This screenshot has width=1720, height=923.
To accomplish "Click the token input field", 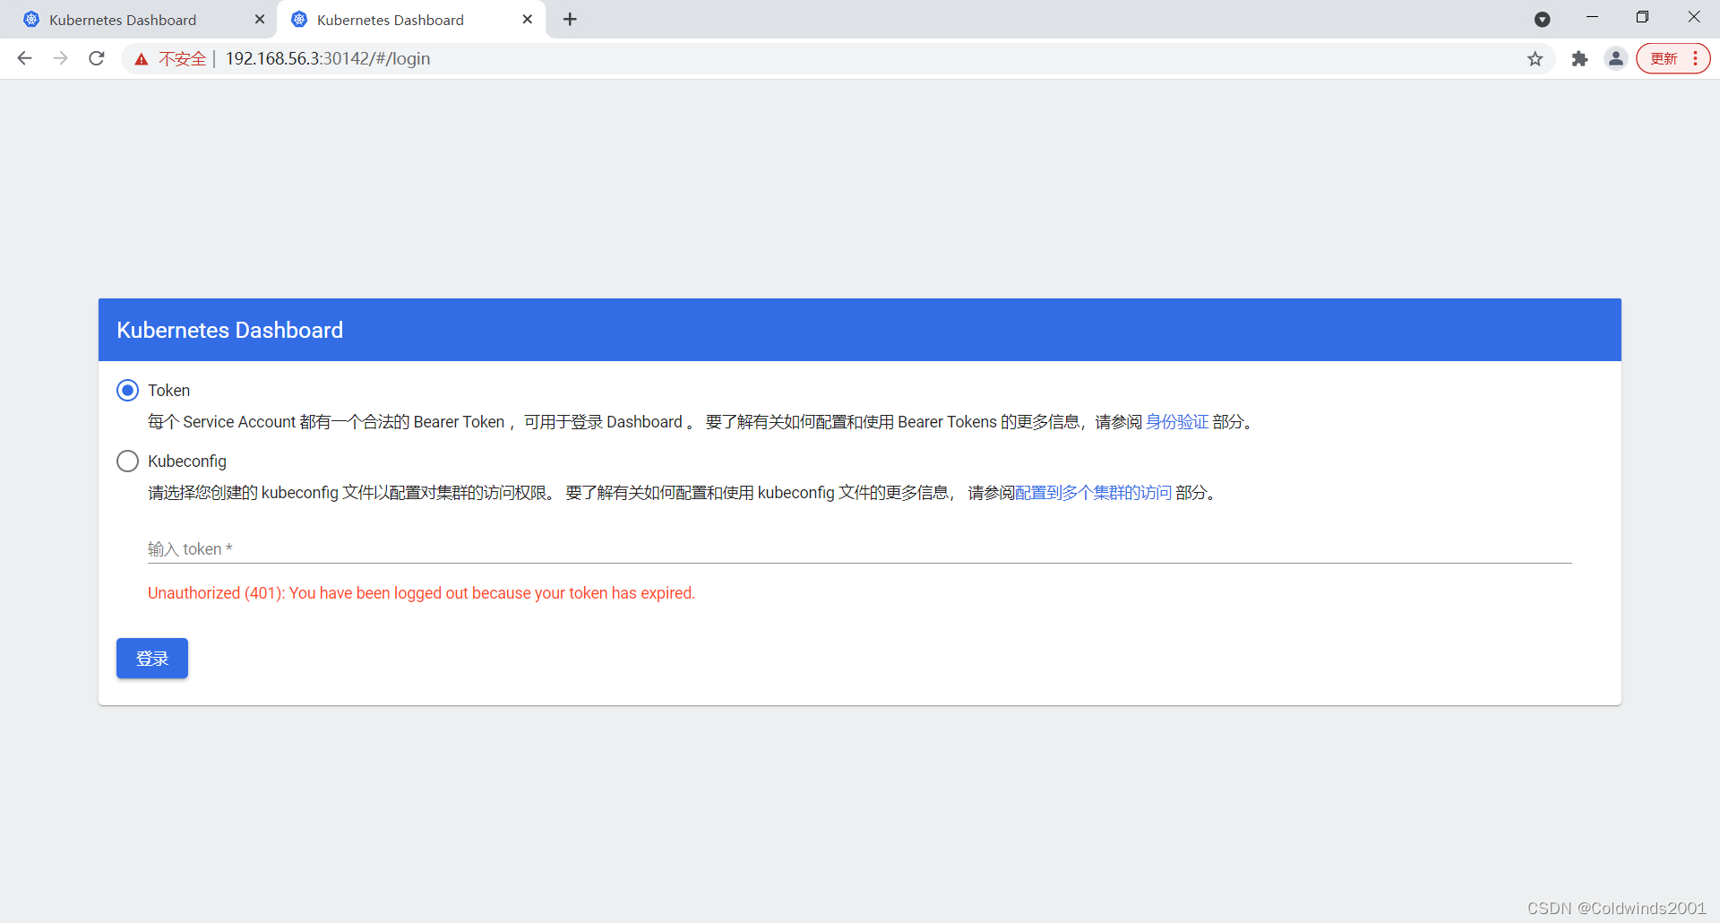I will pyautogui.click(x=859, y=548).
